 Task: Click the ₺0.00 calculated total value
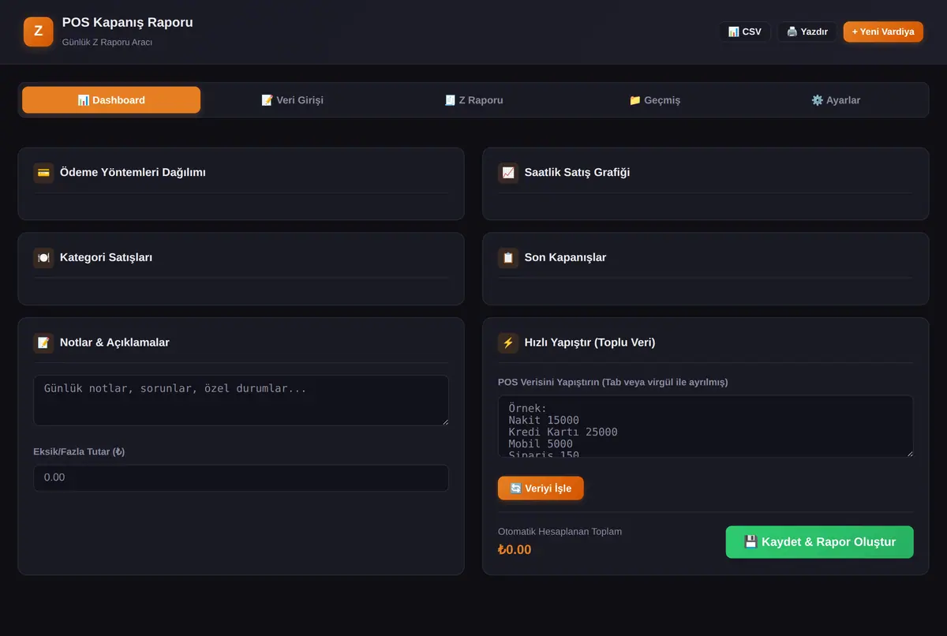point(515,550)
